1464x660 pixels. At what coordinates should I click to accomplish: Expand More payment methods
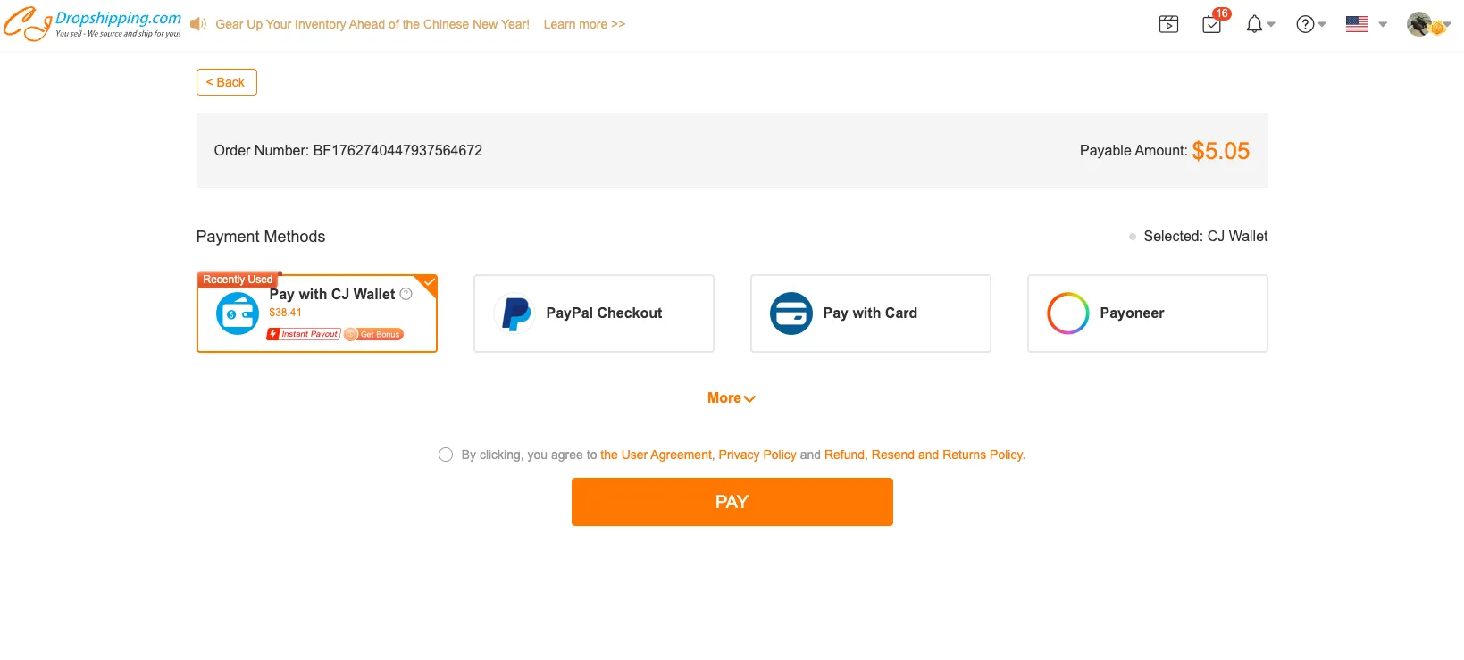(x=731, y=398)
